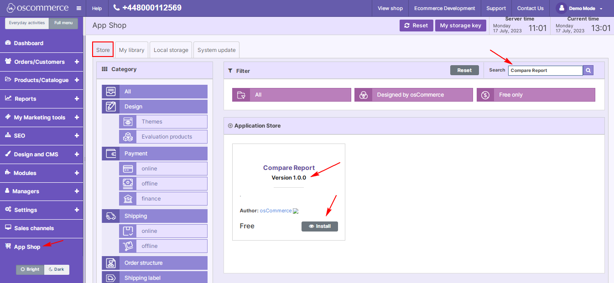Screen dimensions: 614x283
Task: Switch to Local storage tab
Action: 171,50
